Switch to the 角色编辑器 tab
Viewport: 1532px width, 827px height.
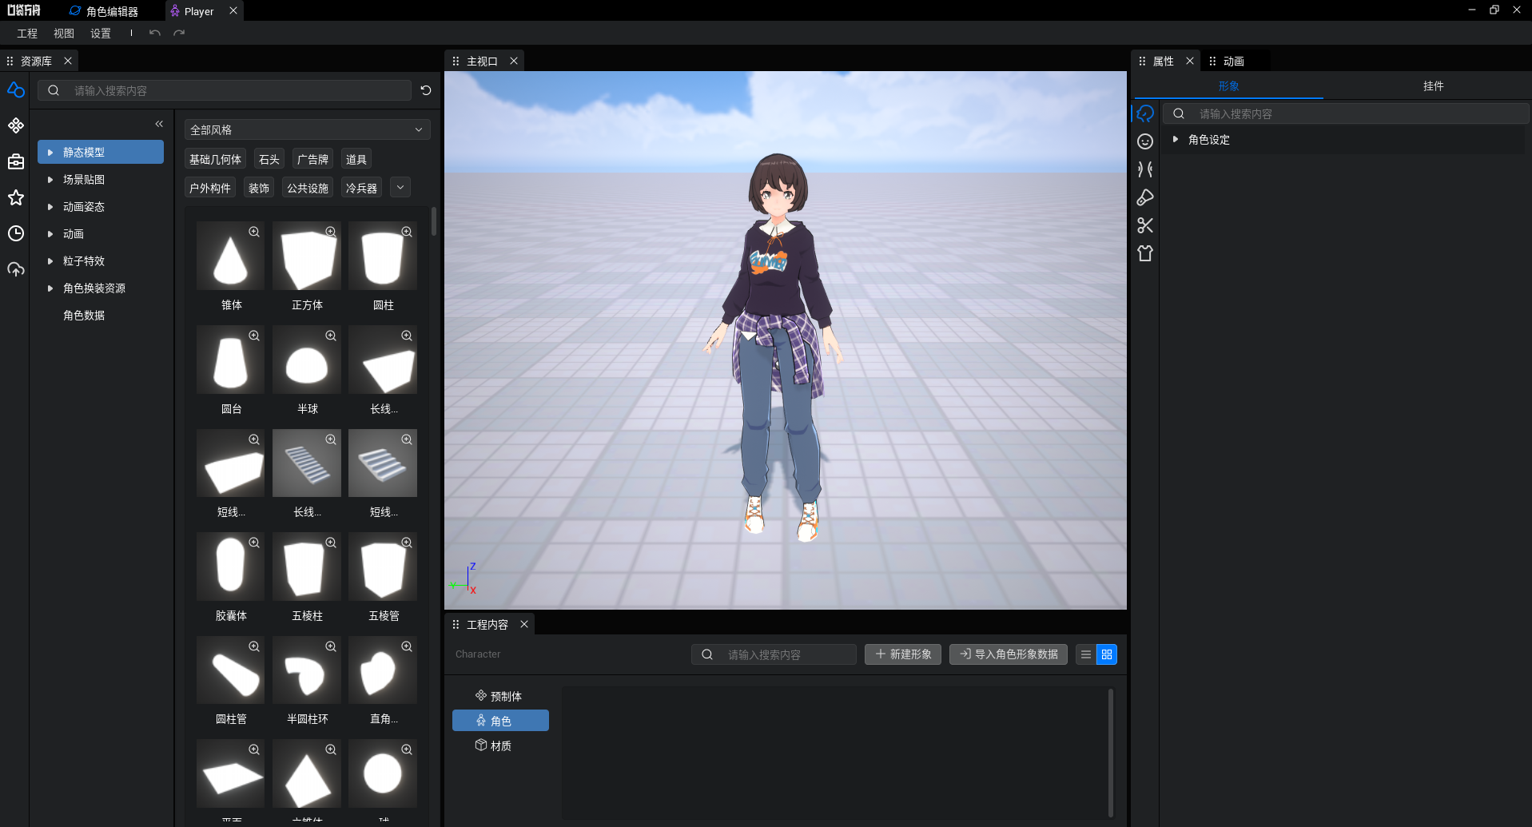(x=112, y=11)
